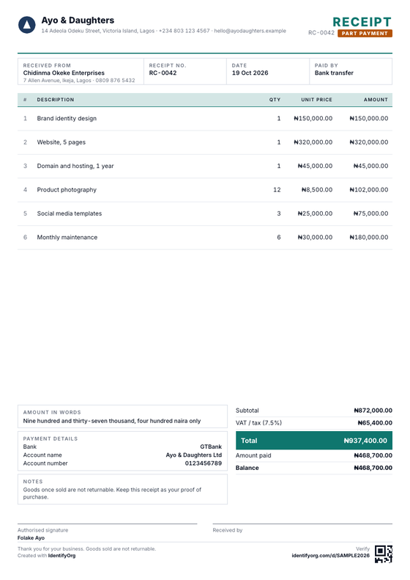Click the account name Ayo & Daughters Ltd

coord(194,455)
